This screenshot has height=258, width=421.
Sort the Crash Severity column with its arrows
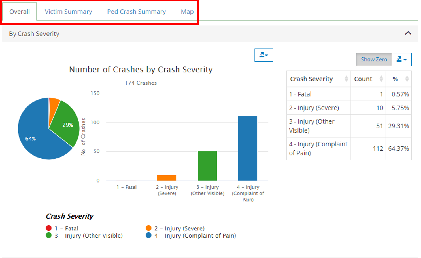pyautogui.click(x=347, y=79)
